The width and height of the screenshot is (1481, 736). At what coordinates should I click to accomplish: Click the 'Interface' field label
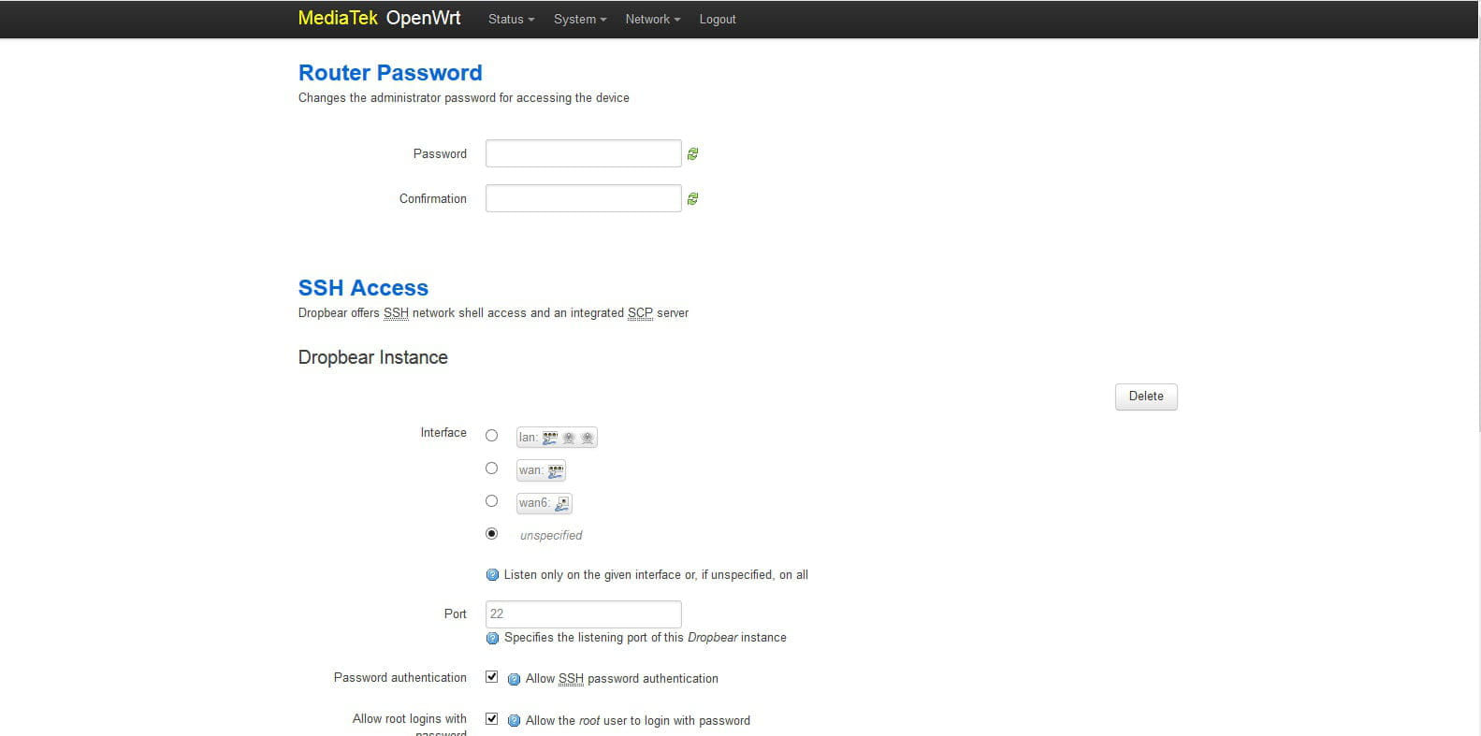(443, 433)
